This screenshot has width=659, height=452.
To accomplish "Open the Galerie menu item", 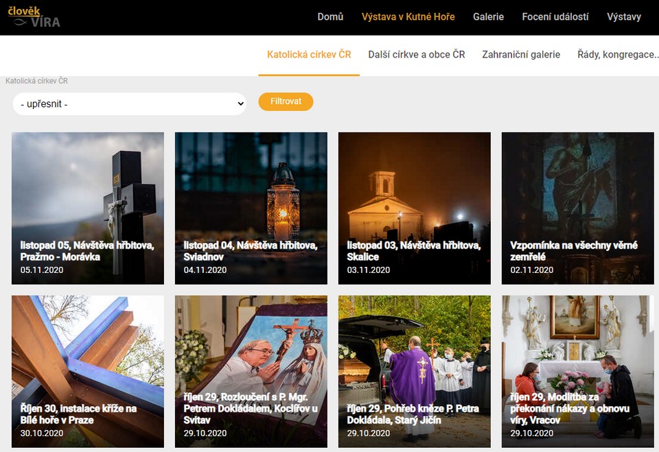I will pyautogui.click(x=488, y=16).
